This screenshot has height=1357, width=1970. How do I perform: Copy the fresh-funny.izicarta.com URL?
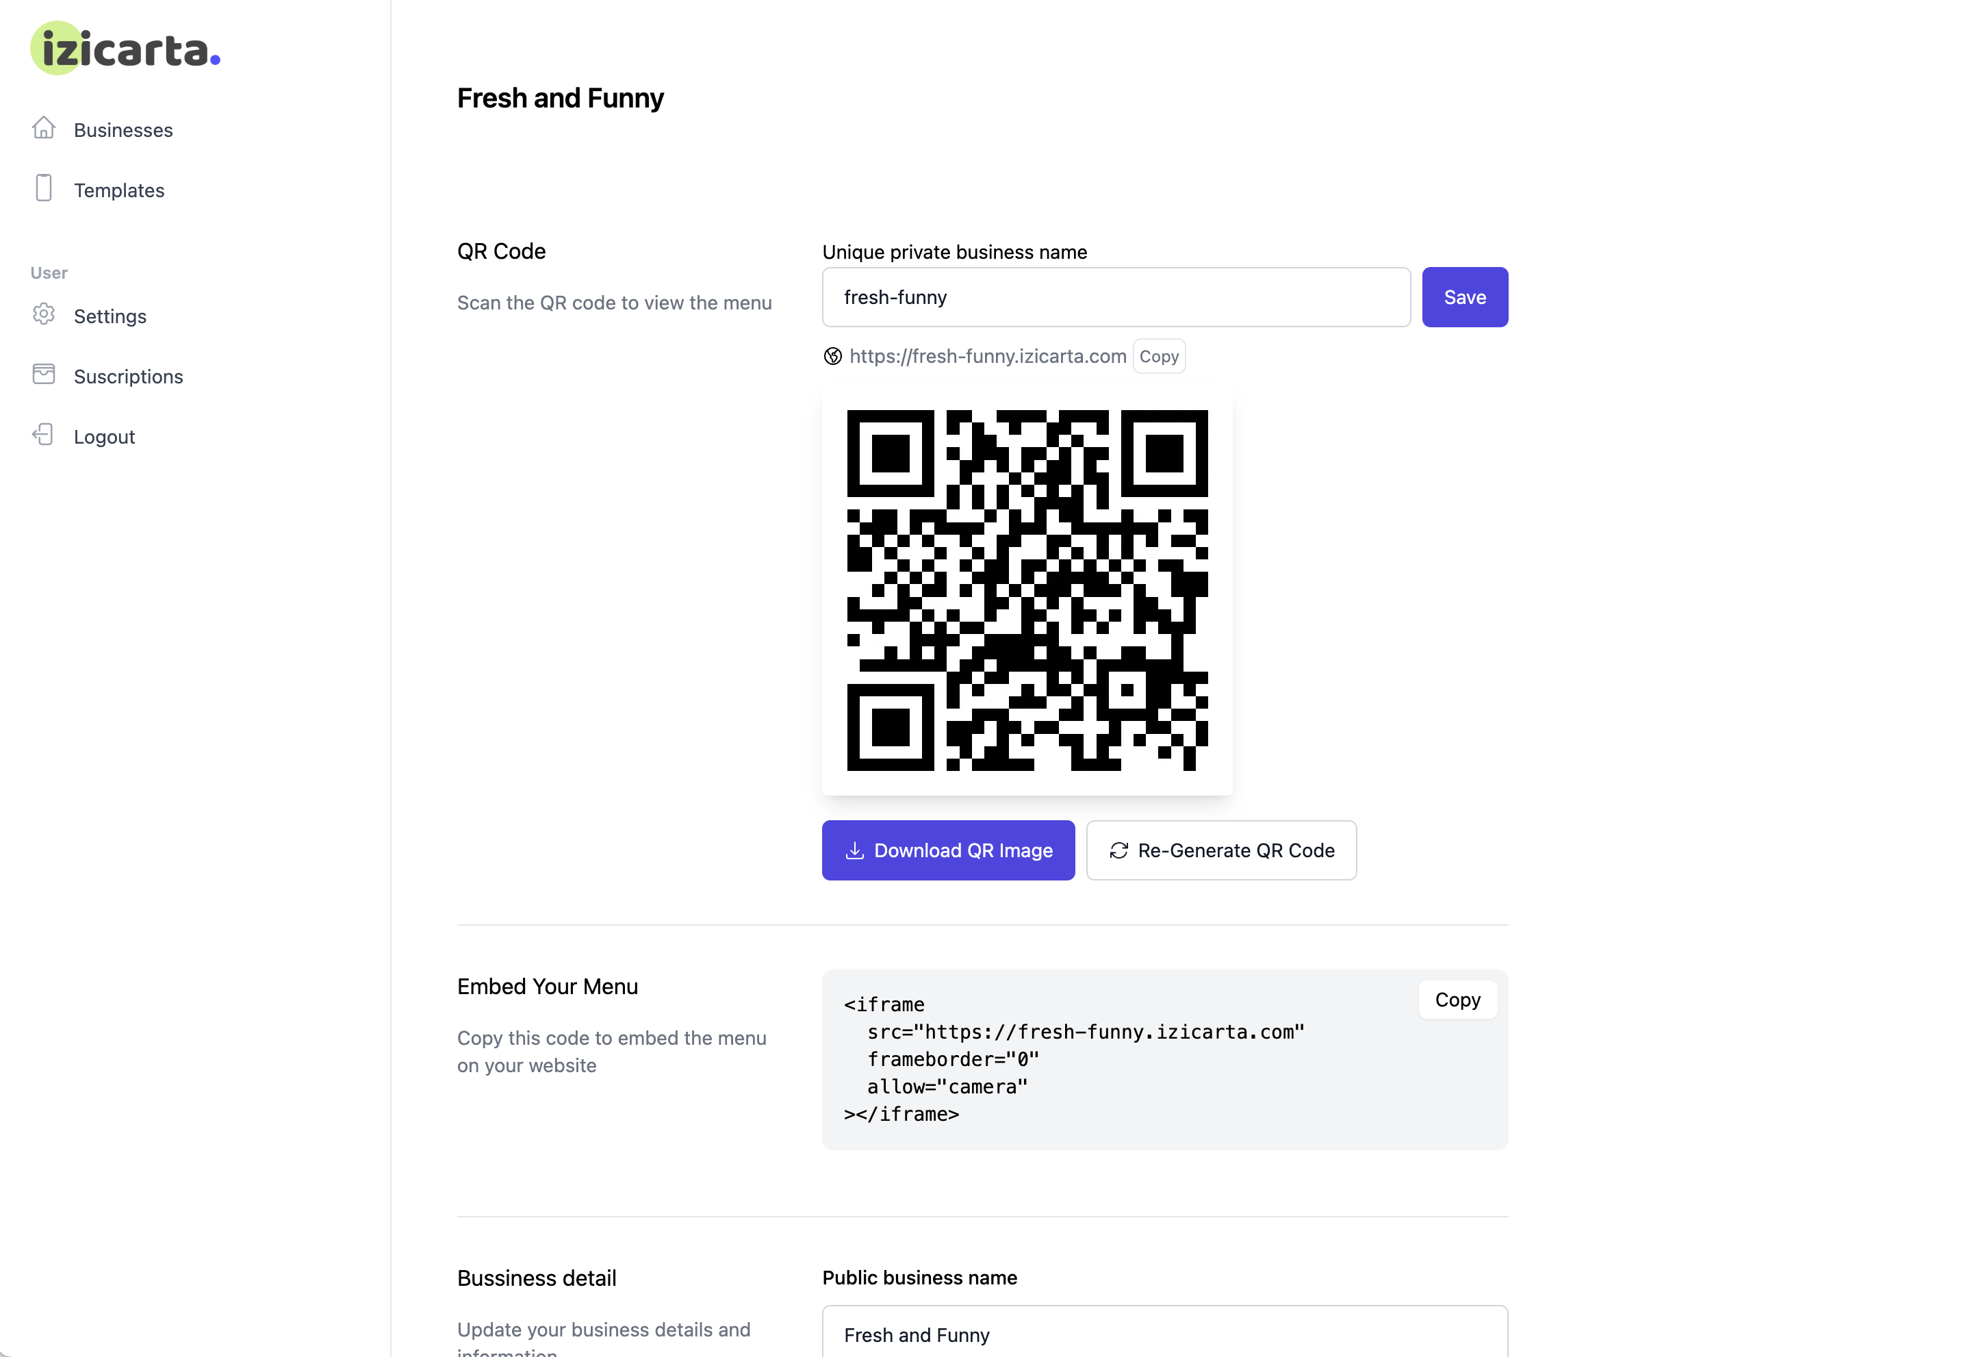pyautogui.click(x=1160, y=356)
